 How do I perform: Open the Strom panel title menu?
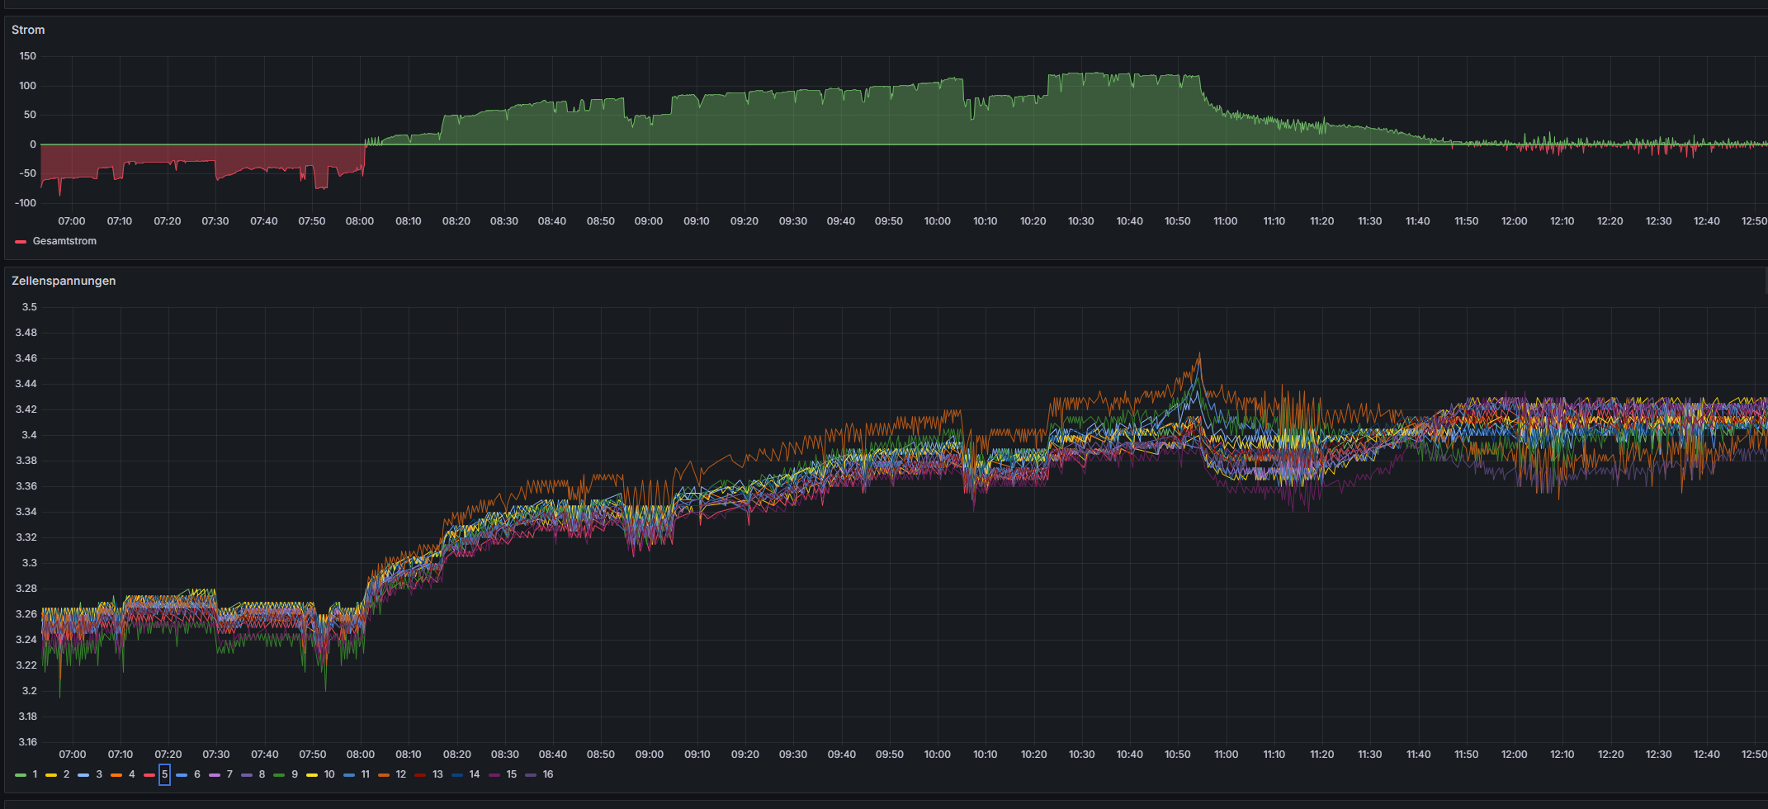click(28, 30)
